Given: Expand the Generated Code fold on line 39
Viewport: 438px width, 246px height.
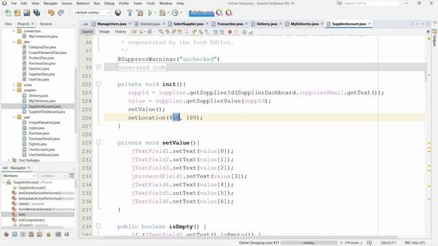Looking at the screenshot, I should tap(99, 67).
